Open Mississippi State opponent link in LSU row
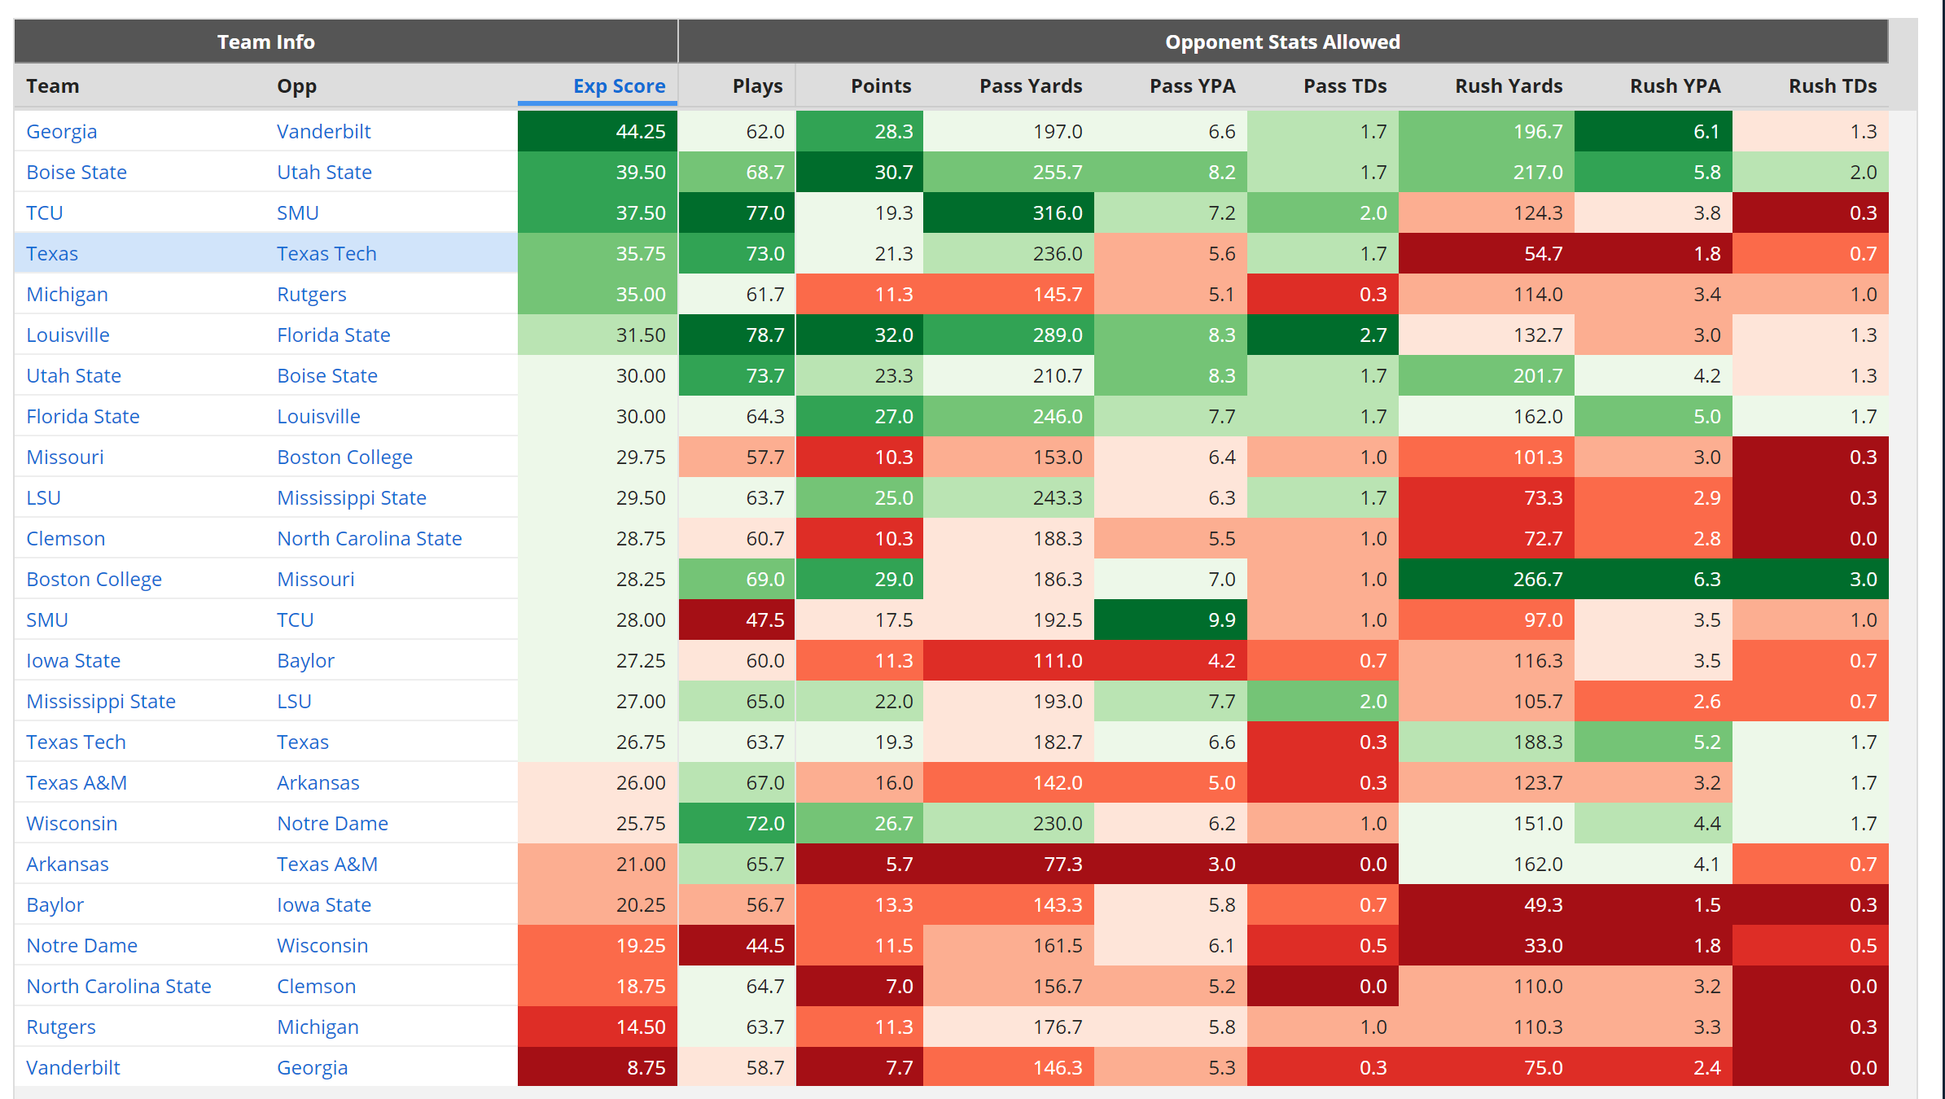This screenshot has height=1099, width=1945. pyautogui.click(x=352, y=497)
